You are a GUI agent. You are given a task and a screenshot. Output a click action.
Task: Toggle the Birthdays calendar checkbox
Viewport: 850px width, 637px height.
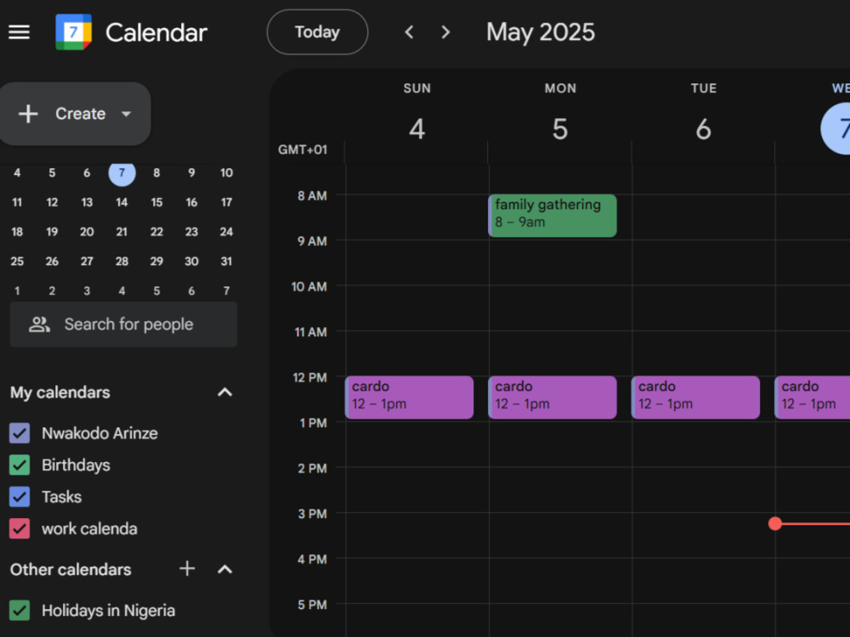coord(20,465)
